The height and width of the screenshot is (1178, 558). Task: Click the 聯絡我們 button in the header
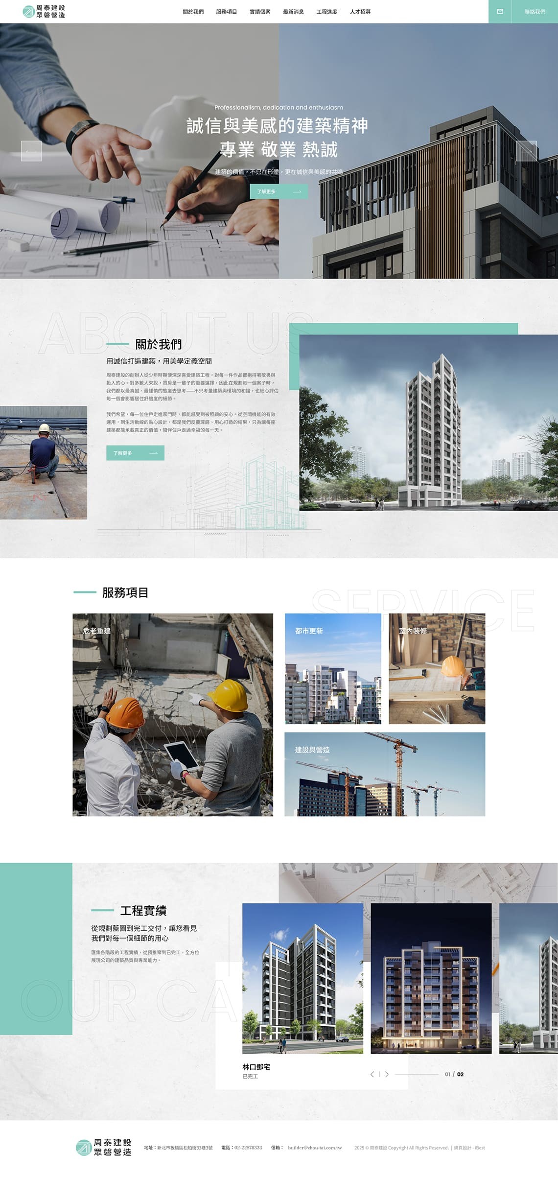[535, 11]
